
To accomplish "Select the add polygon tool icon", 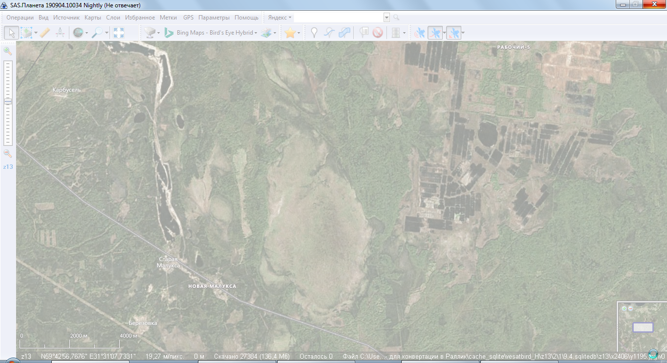I will click(344, 33).
